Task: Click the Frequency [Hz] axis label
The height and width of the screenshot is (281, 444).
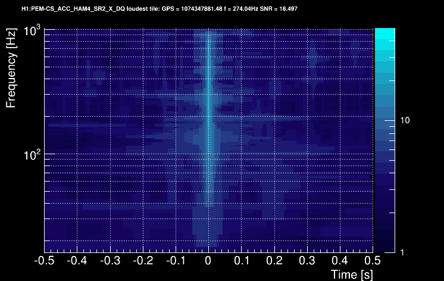Action: 11,68
